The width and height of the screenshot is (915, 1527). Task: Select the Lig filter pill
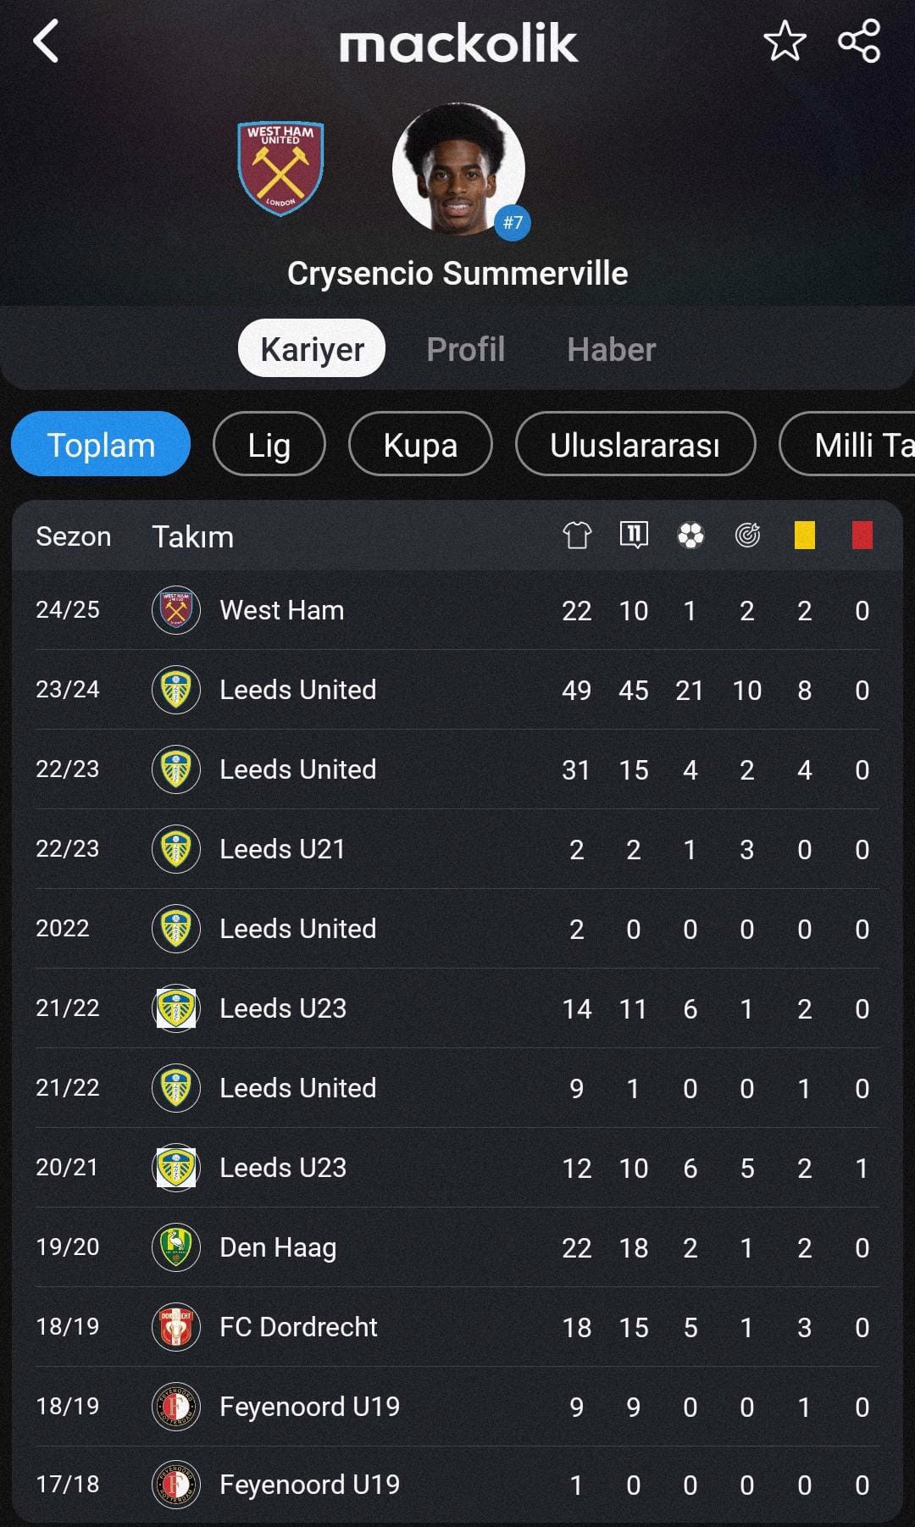[269, 444]
